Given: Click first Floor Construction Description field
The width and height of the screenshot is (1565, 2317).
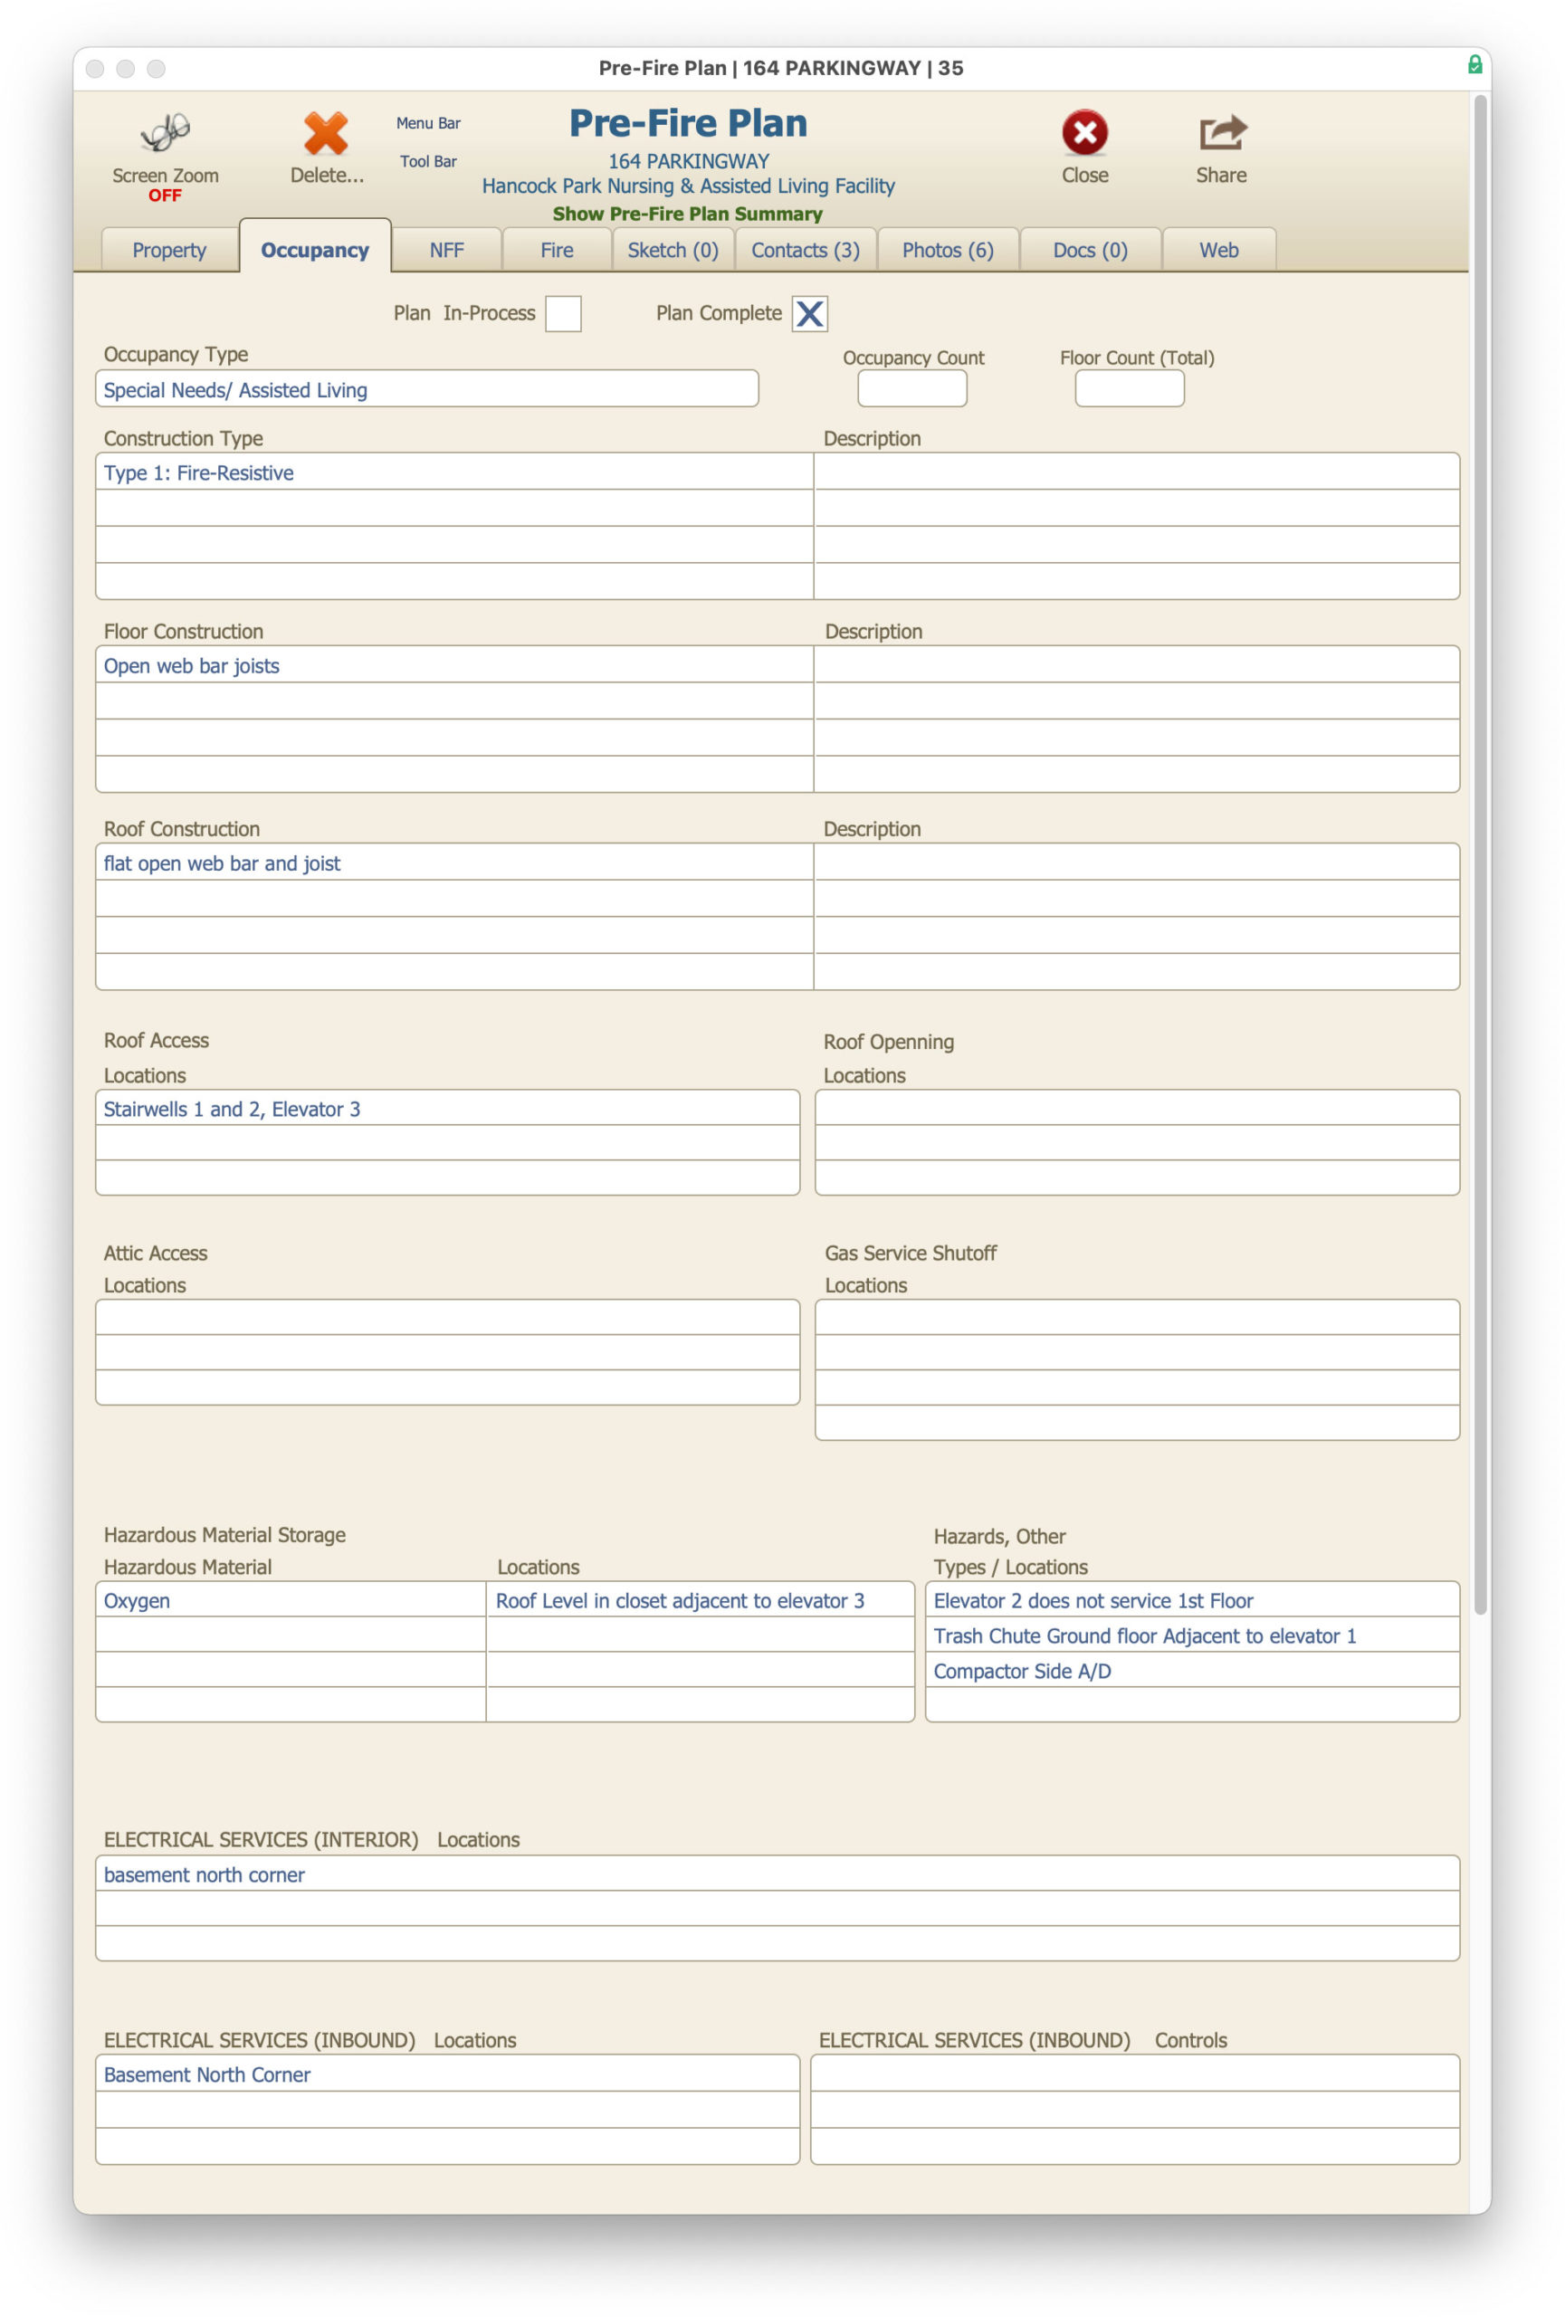Looking at the screenshot, I should pyautogui.click(x=1136, y=666).
